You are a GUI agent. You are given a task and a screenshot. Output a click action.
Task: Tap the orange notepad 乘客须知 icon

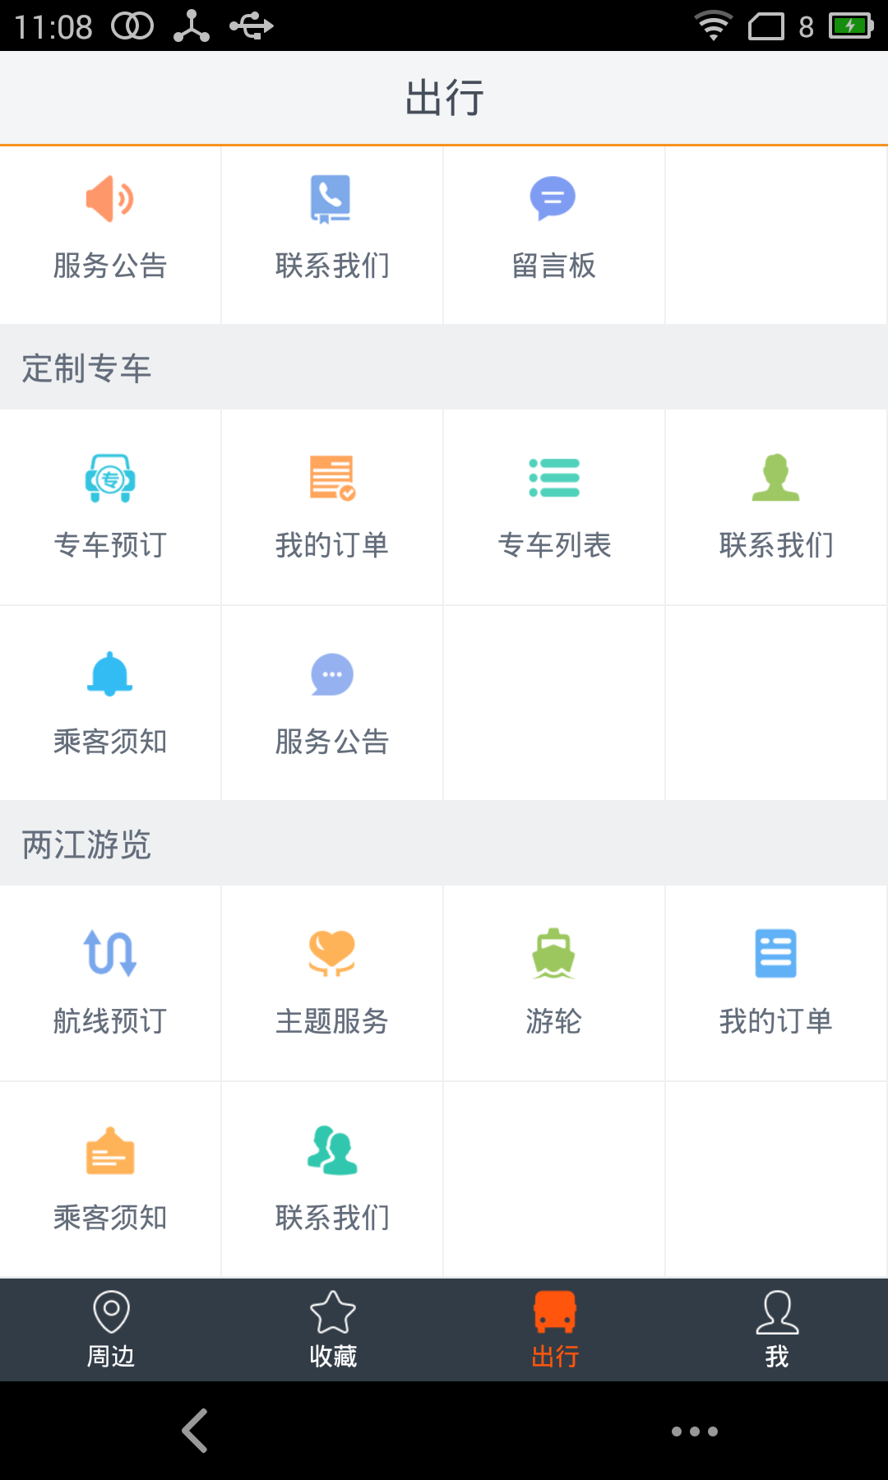coord(110,1150)
